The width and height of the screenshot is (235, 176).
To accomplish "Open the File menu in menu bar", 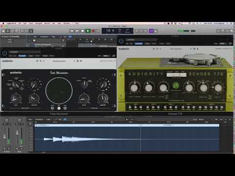I will point(20,23).
